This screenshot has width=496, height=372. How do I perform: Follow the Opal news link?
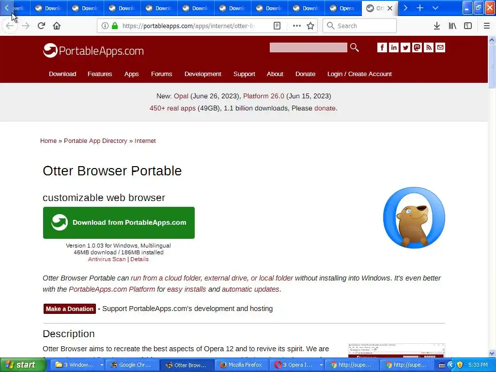tap(181, 96)
